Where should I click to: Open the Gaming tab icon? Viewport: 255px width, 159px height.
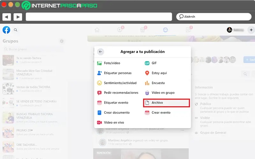[188, 30]
